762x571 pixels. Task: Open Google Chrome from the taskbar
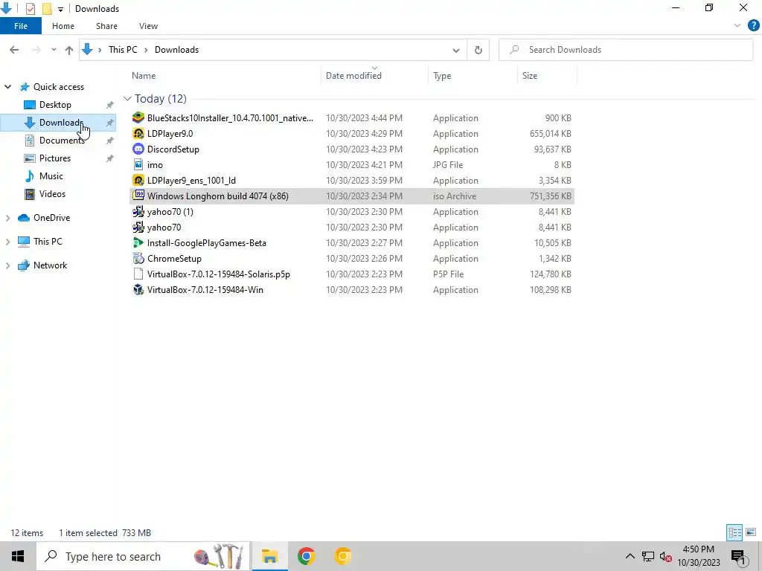(x=306, y=556)
